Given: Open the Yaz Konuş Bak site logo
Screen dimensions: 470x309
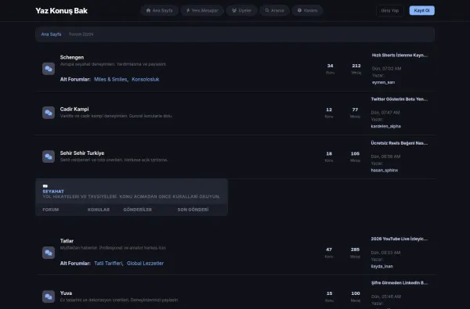Looking at the screenshot, I should [61, 11].
